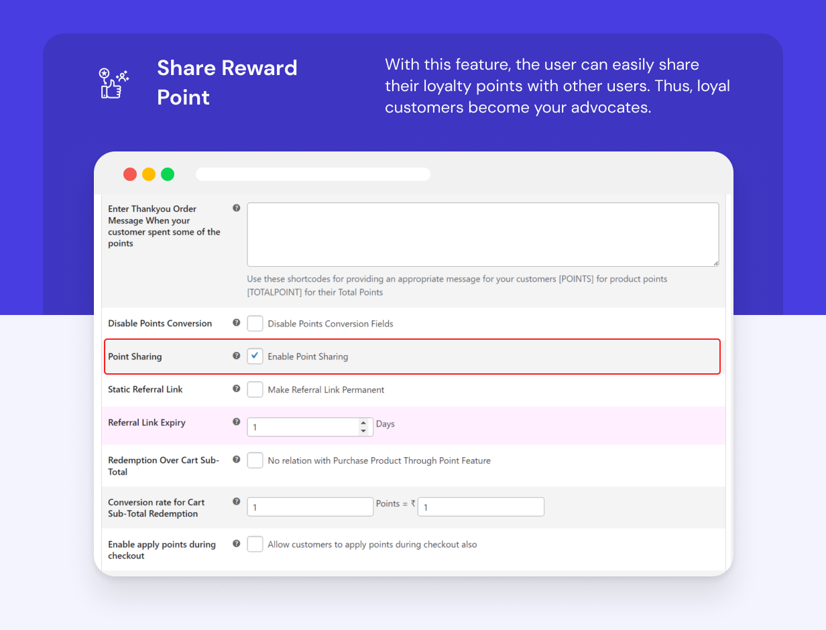Click the apply points during checkout help icon
The height and width of the screenshot is (630, 826).
pyautogui.click(x=236, y=544)
